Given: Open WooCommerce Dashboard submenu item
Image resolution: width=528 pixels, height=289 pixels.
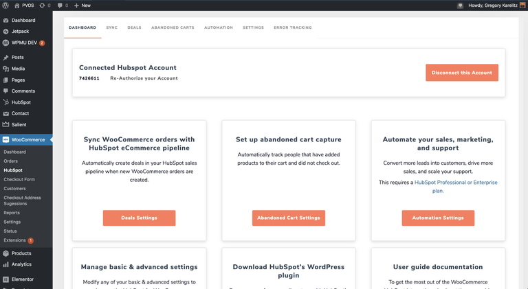Looking at the screenshot, I should (15, 152).
